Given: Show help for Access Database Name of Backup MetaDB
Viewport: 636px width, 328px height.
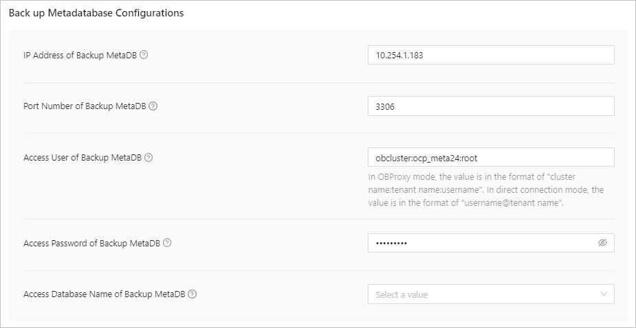Looking at the screenshot, I should click(193, 294).
